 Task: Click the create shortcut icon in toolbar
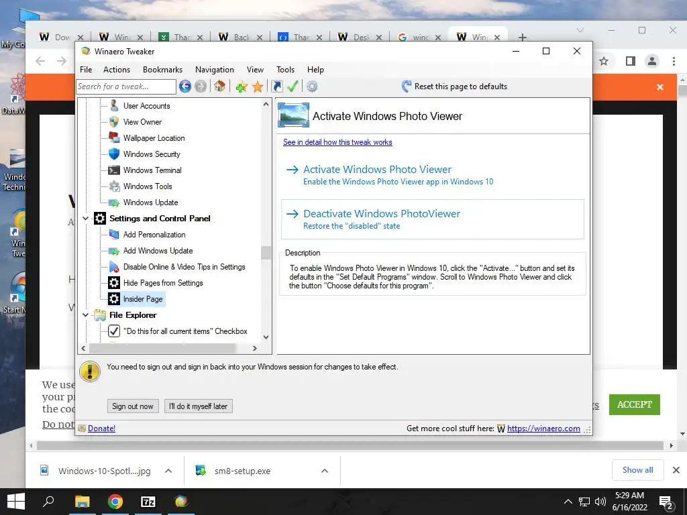[277, 87]
